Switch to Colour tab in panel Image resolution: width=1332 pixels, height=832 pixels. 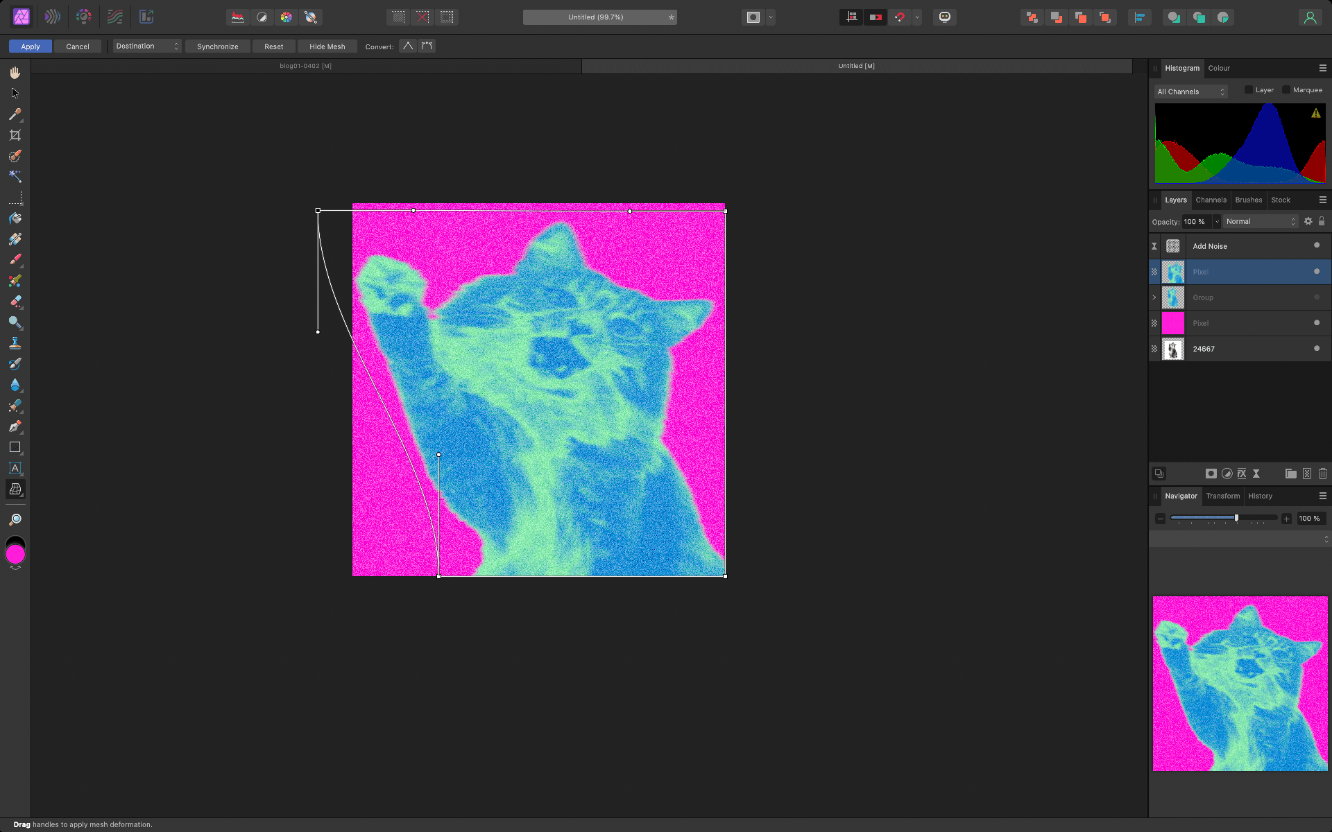[x=1218, y=68]
